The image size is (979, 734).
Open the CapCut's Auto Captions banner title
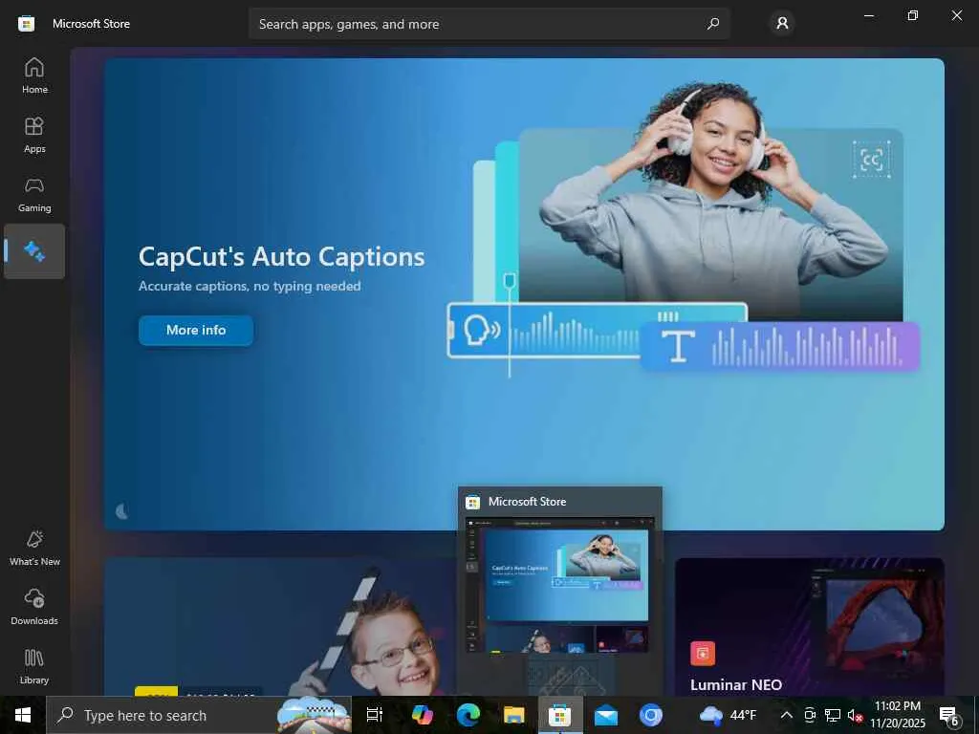(x=282, y=256)
